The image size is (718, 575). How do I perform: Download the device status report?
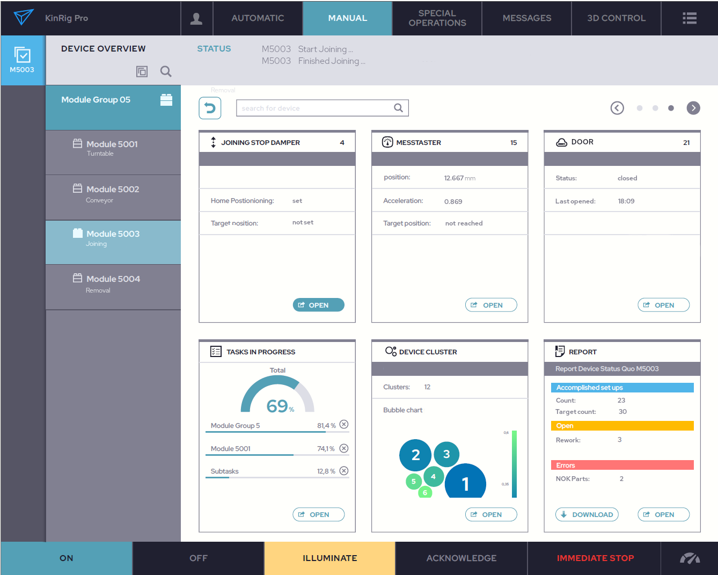click(x=587, y=514)
